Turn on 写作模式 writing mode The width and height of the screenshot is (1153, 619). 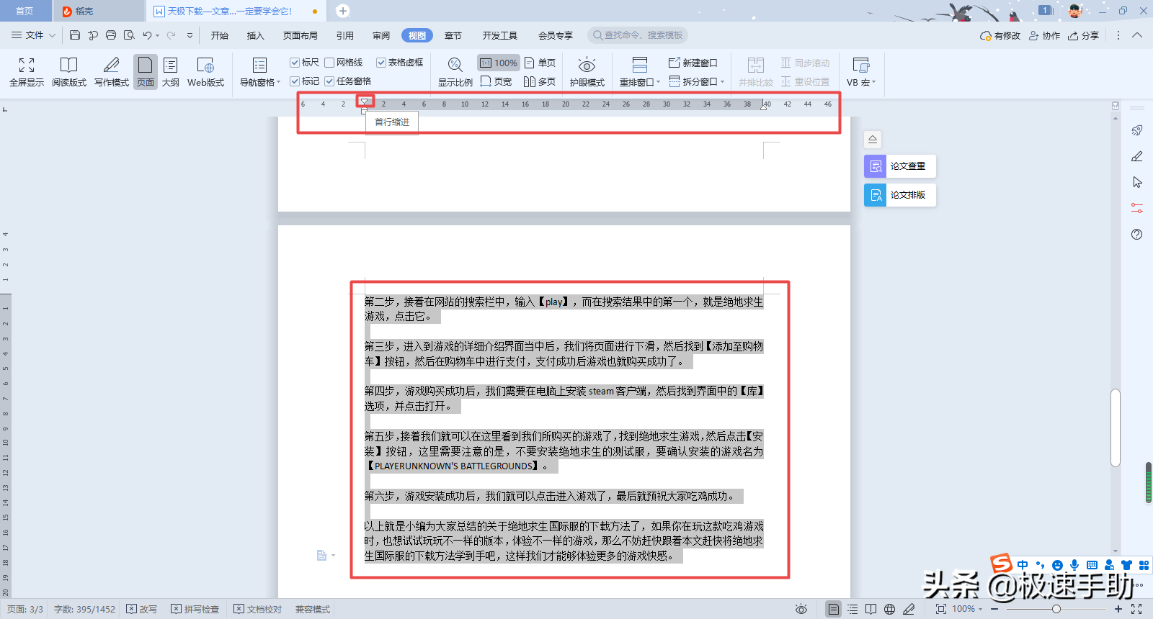pyautogui.click(x=112, y=72)
